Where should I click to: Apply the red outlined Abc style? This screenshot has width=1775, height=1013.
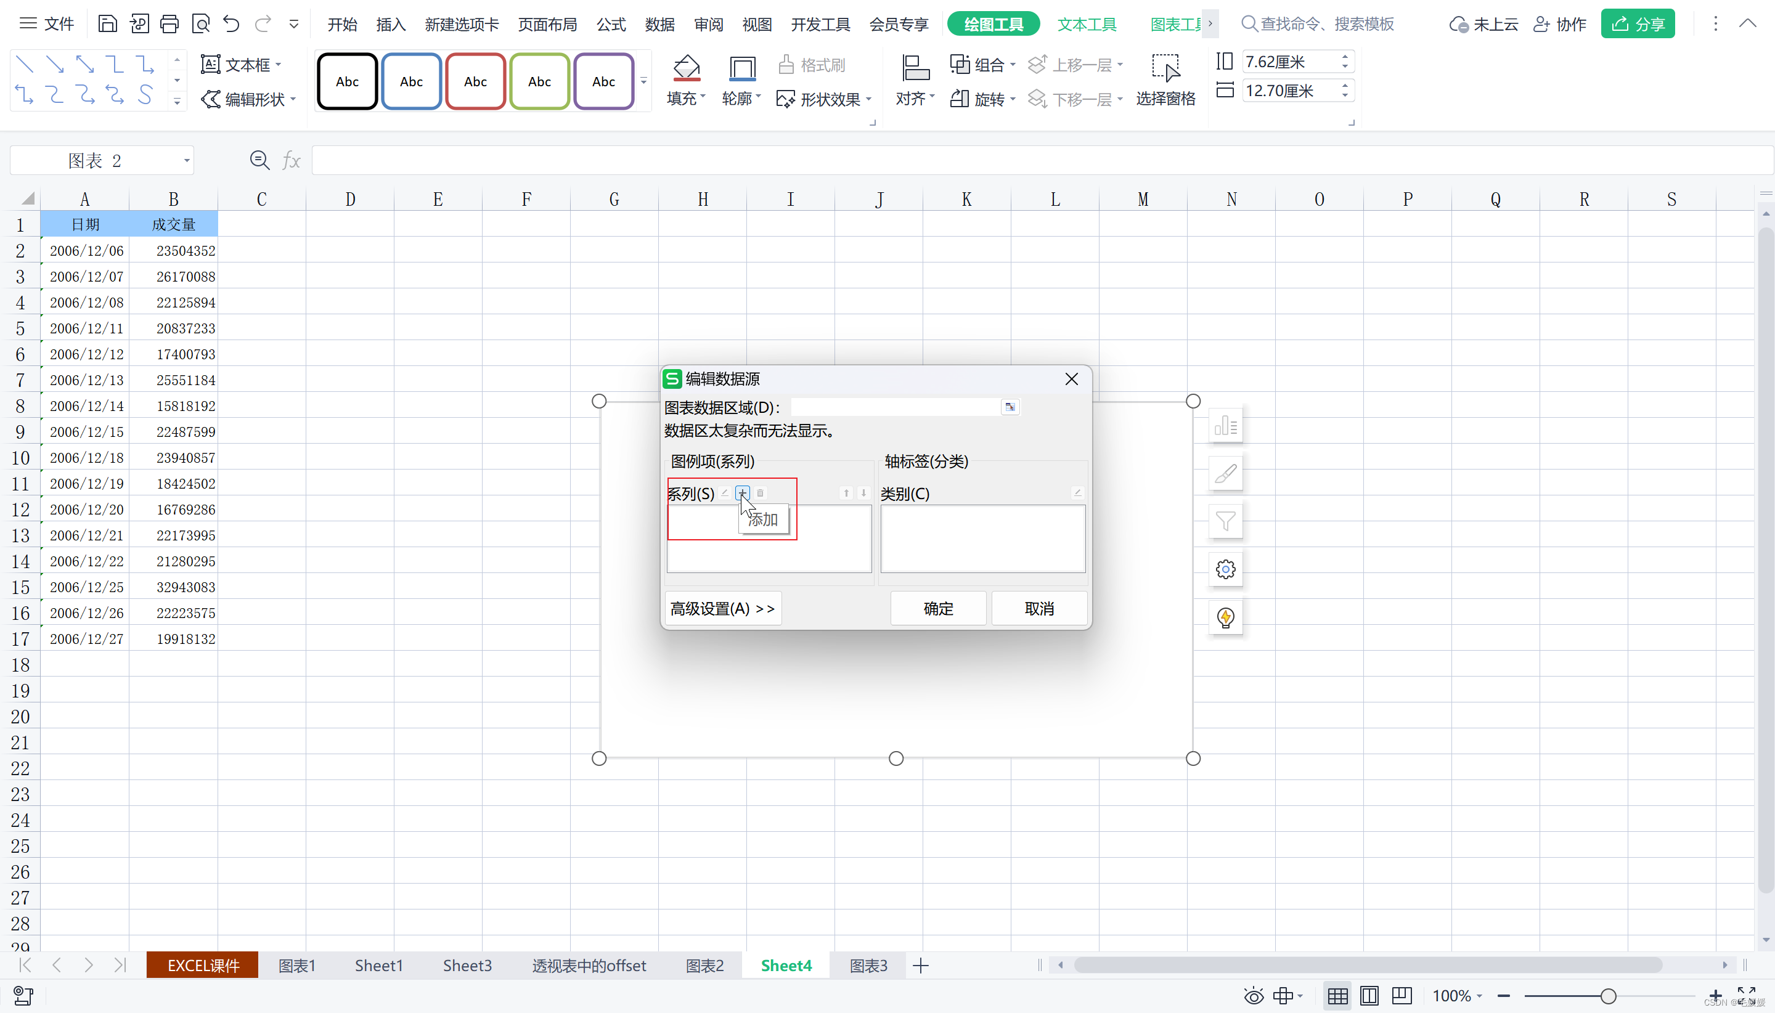click(x=475, y=81)
